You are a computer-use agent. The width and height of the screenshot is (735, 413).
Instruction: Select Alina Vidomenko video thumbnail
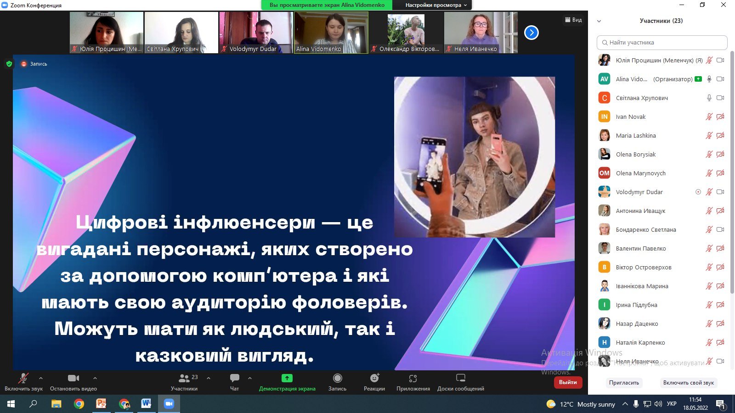pyautogui.click(x=331, y=33)
